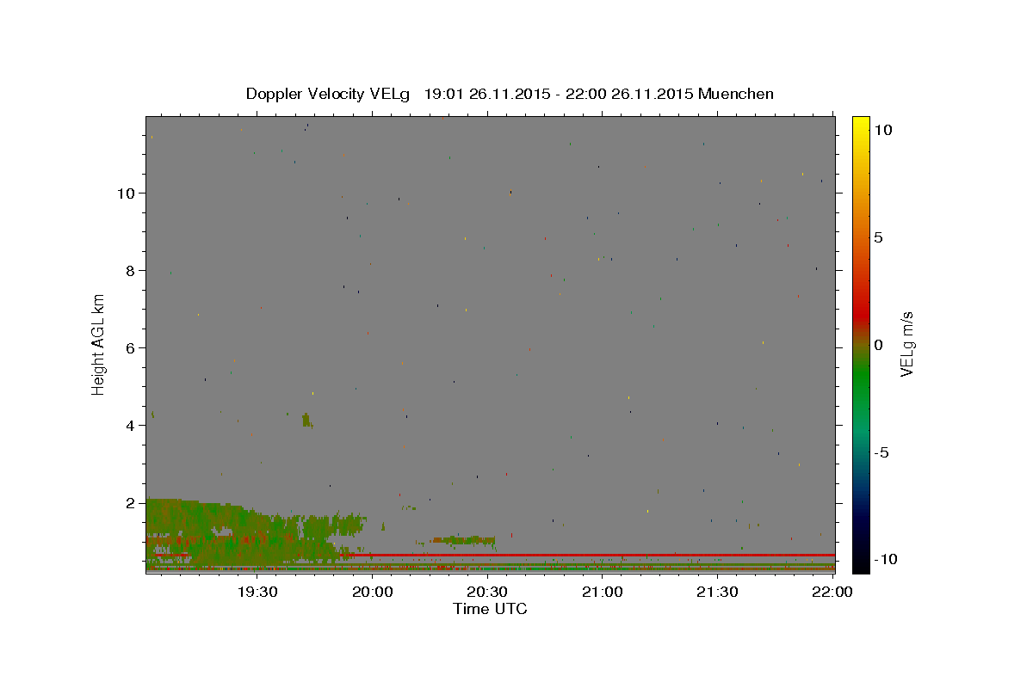Screen dimensions: 1033x688
Task: Click the 19:30 time tick label
Action: (257, 592)
